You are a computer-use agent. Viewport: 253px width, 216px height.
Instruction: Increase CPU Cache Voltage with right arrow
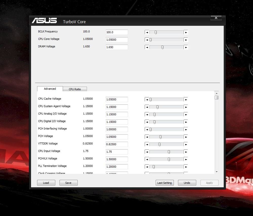[x=186, y=100]
